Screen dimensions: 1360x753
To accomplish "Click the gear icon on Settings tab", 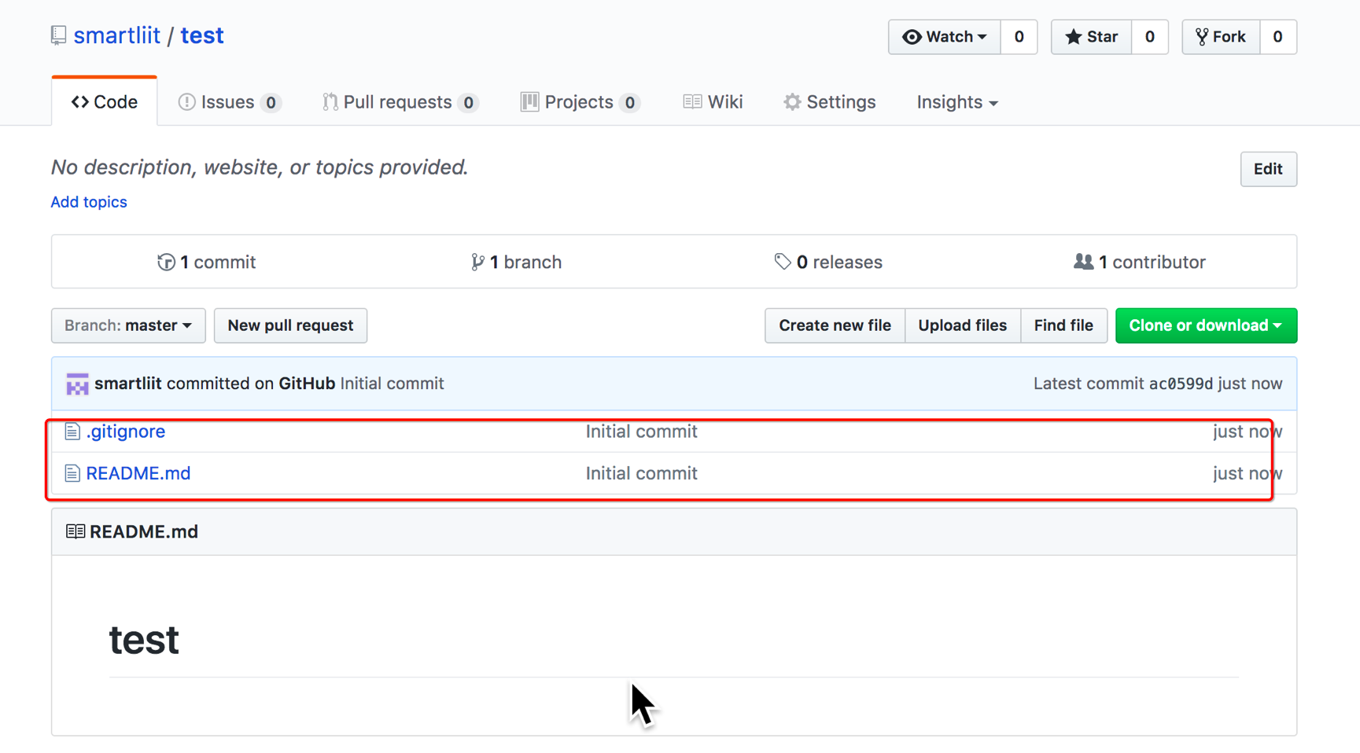I will point(792,102).
